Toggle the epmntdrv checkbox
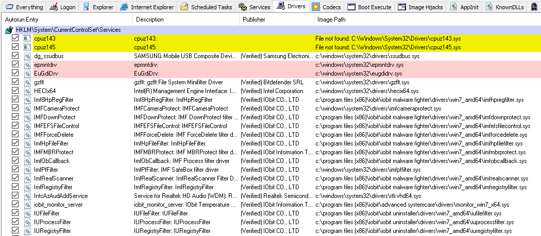Viewport: 541px width, 236px height. point(15,65)
